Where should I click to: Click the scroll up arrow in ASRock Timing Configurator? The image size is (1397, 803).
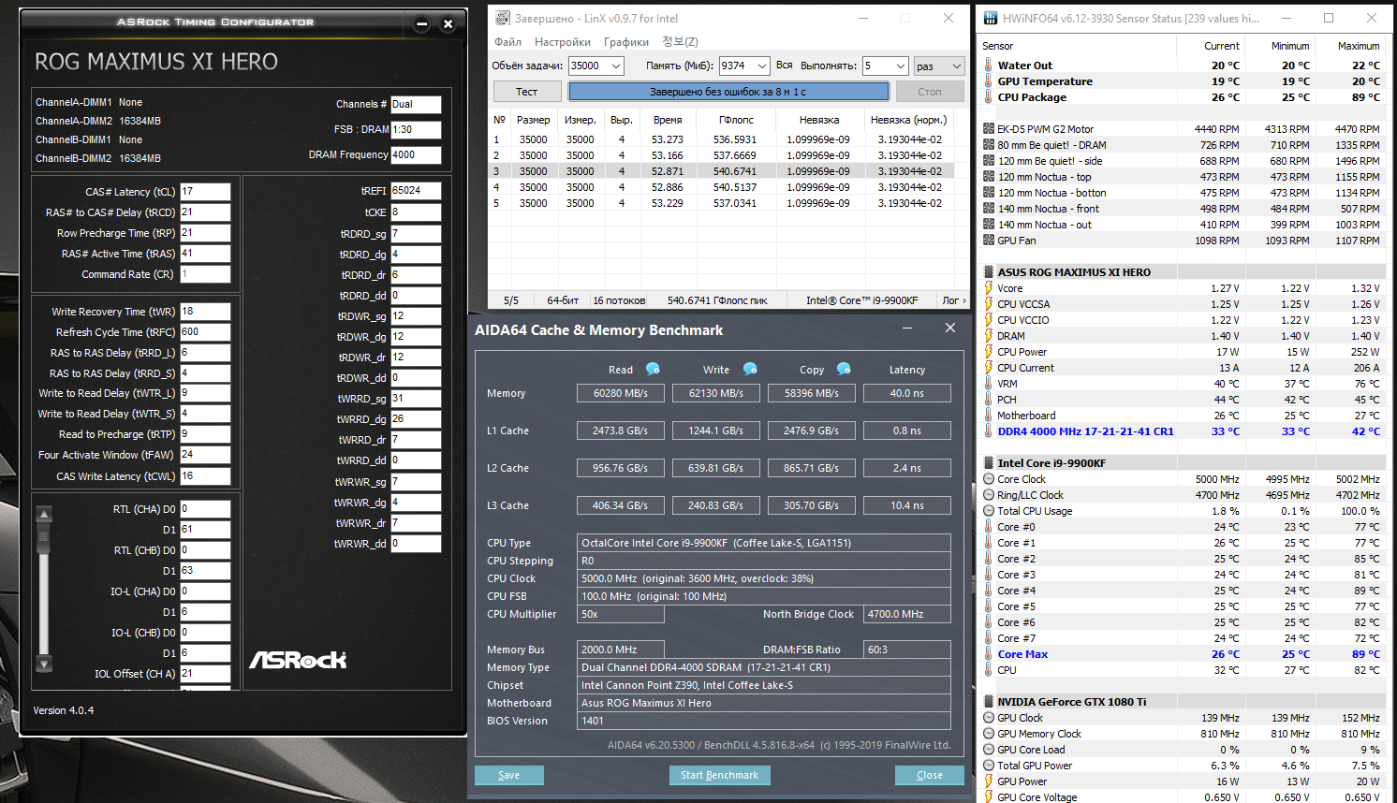coord(43,514)
